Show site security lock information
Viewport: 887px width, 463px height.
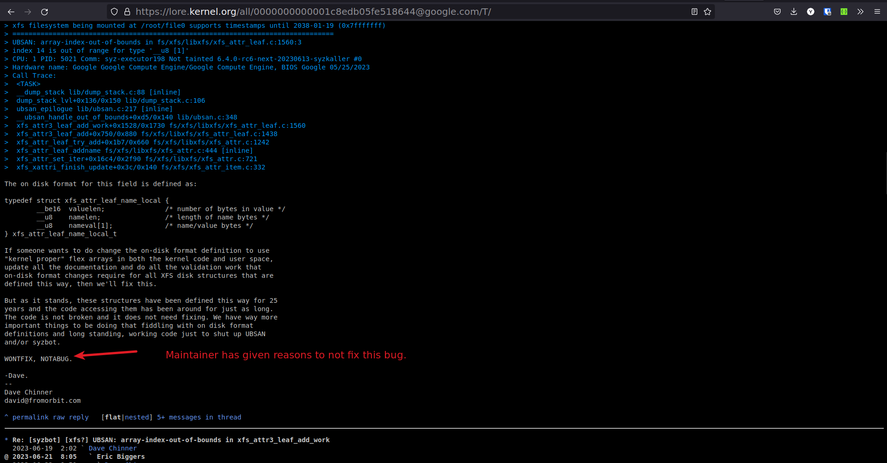[x=127, y=12]
